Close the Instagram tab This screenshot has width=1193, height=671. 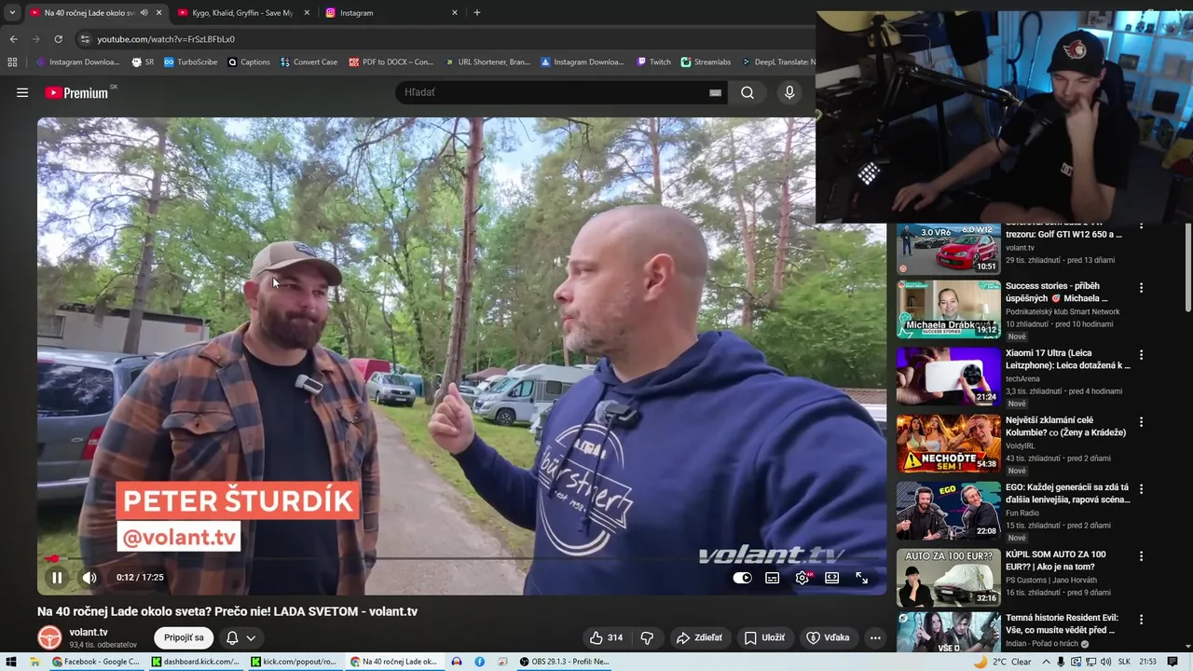455,13
